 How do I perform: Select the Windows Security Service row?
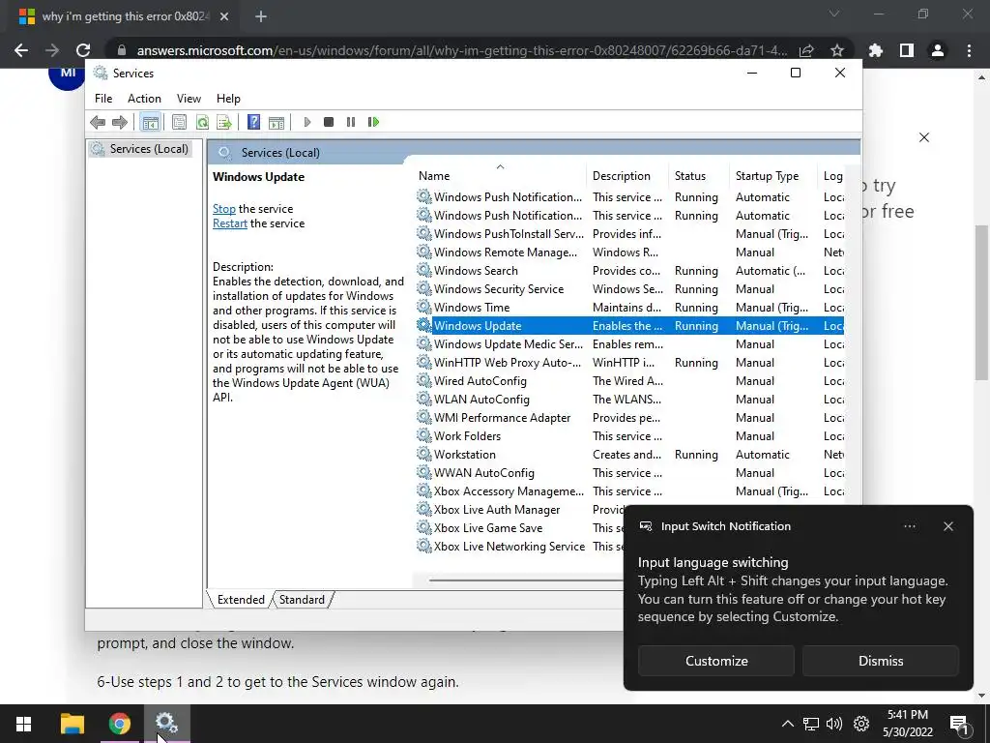coord(629,288)
